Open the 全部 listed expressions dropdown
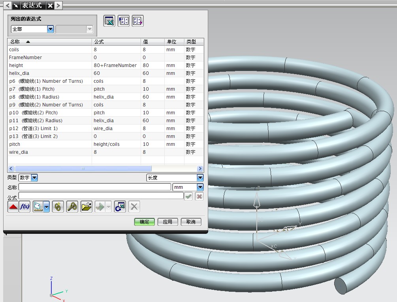This screenshot has height=302, width=397. (51, 29)
